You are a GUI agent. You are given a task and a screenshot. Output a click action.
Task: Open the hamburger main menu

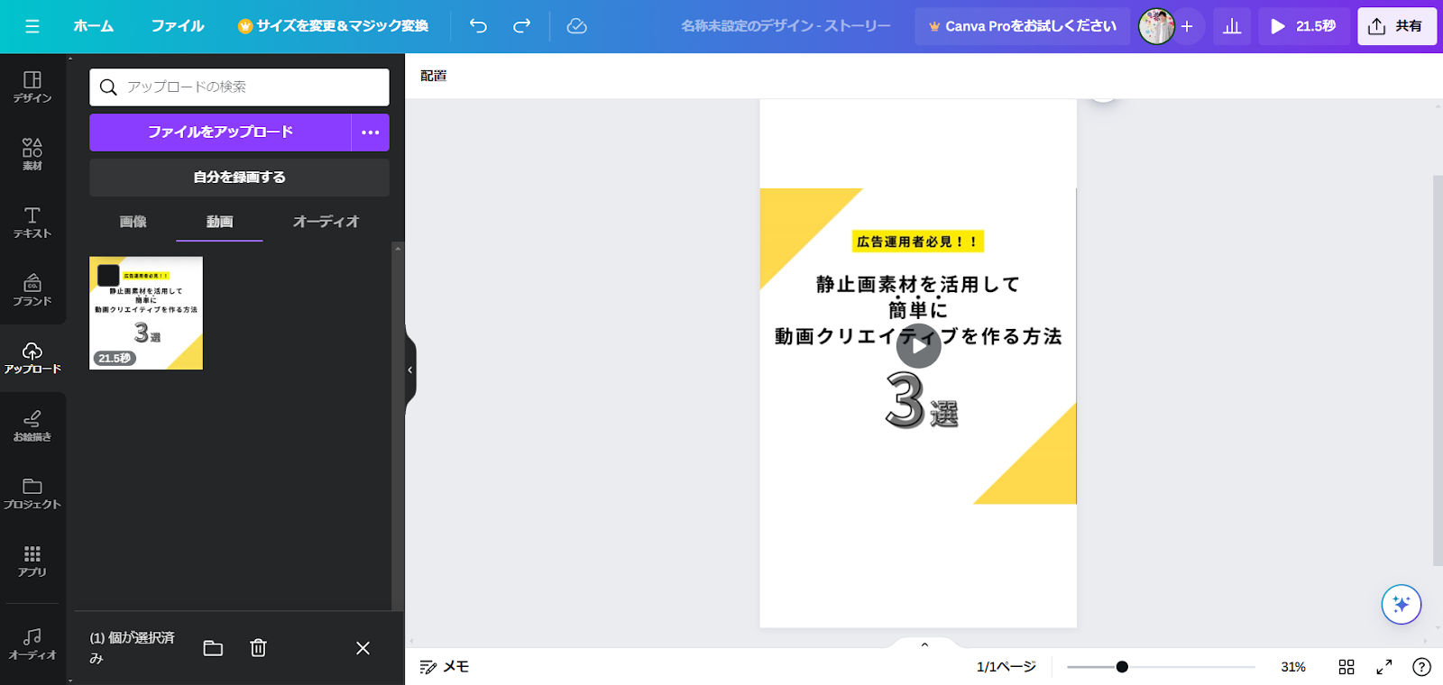point(32,26)
